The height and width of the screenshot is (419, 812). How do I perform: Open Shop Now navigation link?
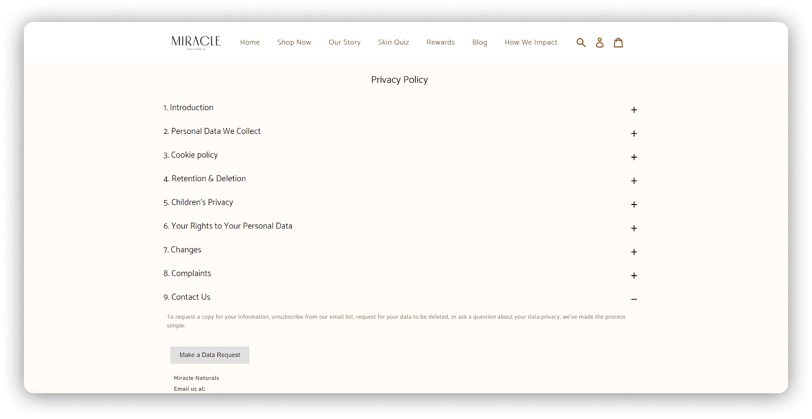294,43
